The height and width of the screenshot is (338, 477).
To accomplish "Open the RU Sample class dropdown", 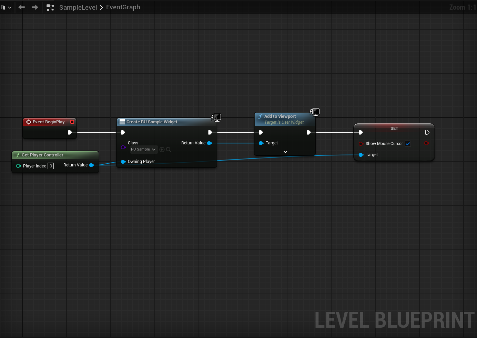I will [x=143, y=150].
